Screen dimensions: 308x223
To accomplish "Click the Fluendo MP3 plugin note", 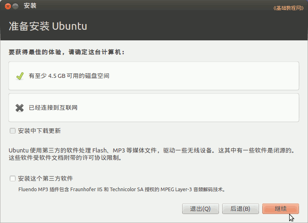I will point(122,189).
